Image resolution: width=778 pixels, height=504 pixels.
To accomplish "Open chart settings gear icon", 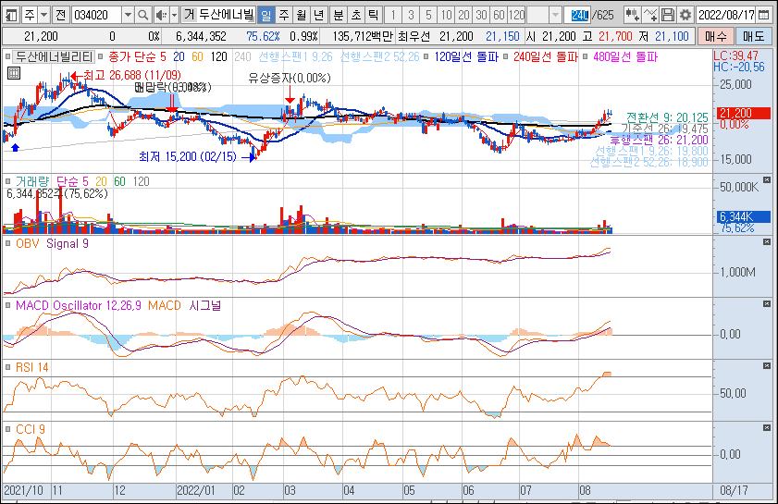I will (x=685, y=16).
